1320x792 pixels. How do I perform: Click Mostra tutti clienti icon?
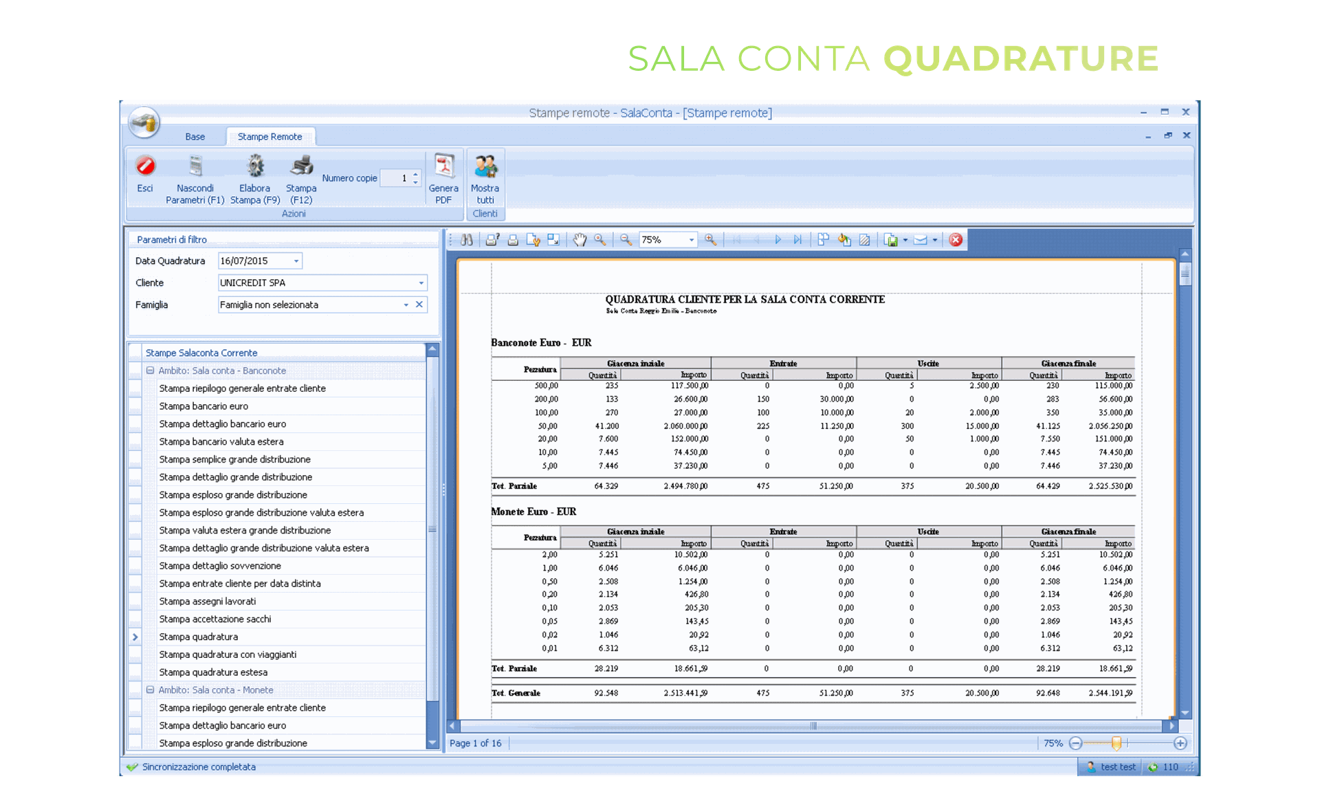pos(485,167)
